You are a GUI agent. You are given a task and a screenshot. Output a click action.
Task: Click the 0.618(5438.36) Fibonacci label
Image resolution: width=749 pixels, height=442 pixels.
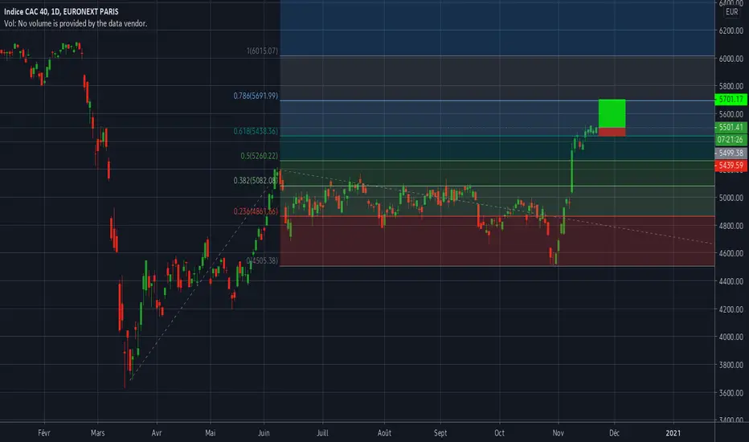256,131
